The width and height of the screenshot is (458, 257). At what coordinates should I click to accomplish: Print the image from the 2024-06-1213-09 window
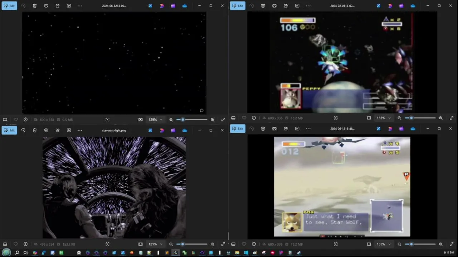click(x=46, y=6)
